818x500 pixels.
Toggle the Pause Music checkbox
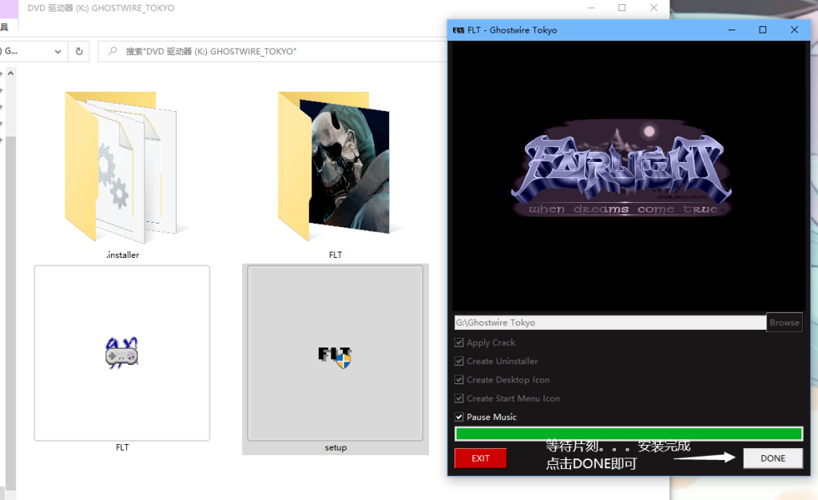click(459, 417)
